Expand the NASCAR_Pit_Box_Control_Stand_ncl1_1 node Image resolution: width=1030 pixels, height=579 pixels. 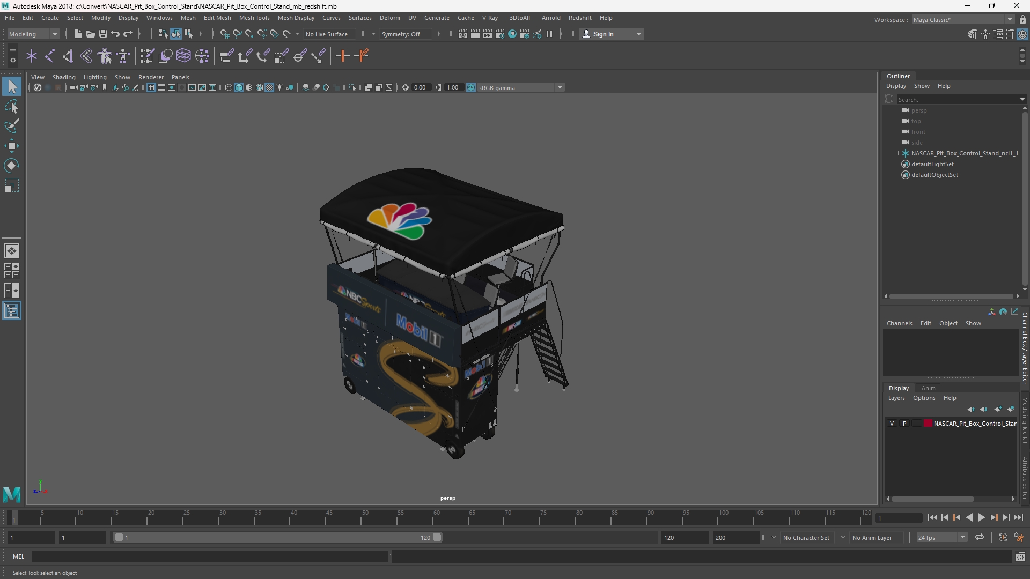(896, 153)
